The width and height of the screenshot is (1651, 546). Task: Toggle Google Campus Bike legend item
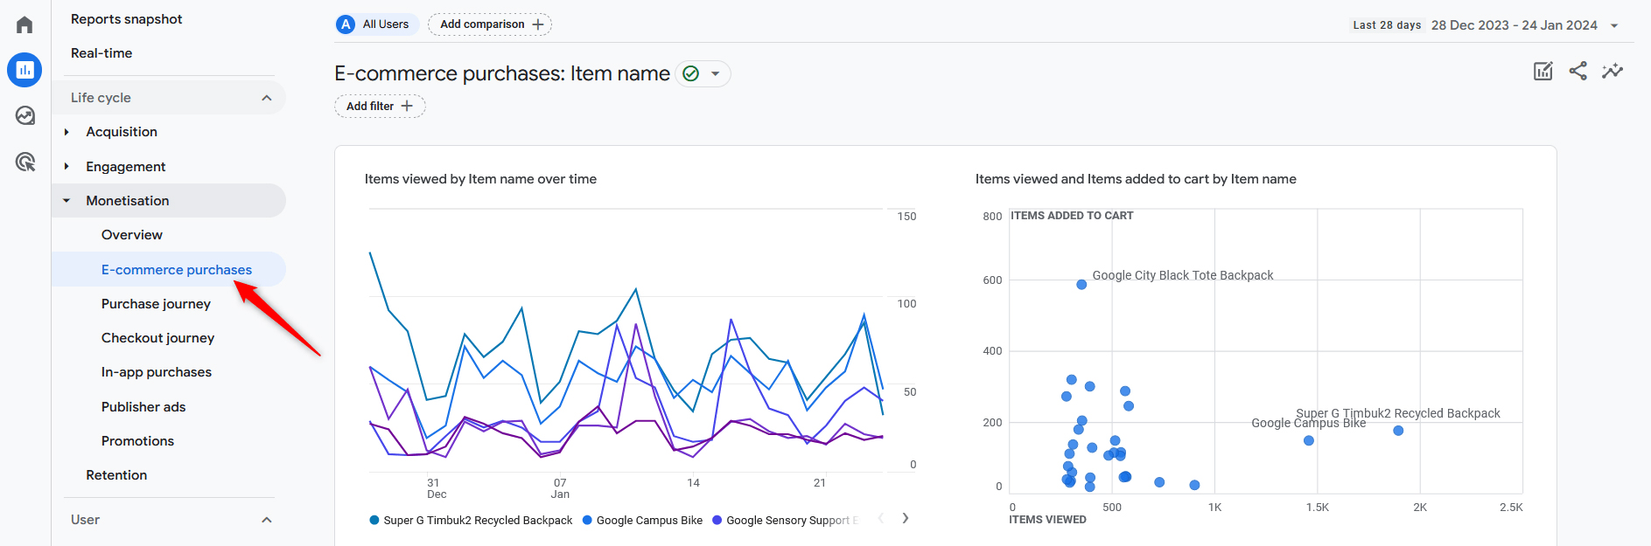point(642,520)
